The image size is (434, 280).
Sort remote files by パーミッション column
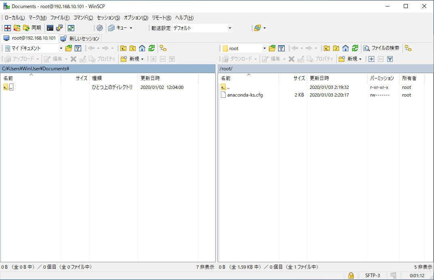pyautogui.click(x=382, y=78)
